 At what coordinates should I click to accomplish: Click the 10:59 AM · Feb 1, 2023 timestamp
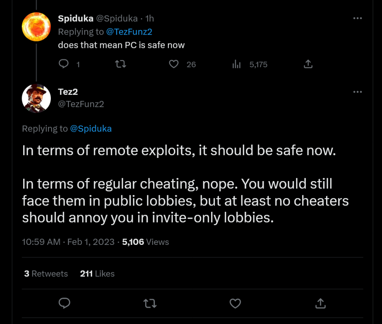pyautogui.click(x=68, y=242)
